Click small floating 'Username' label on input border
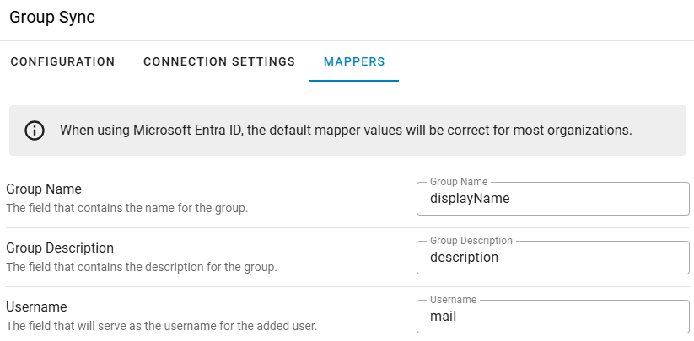 tap(453, 300)
